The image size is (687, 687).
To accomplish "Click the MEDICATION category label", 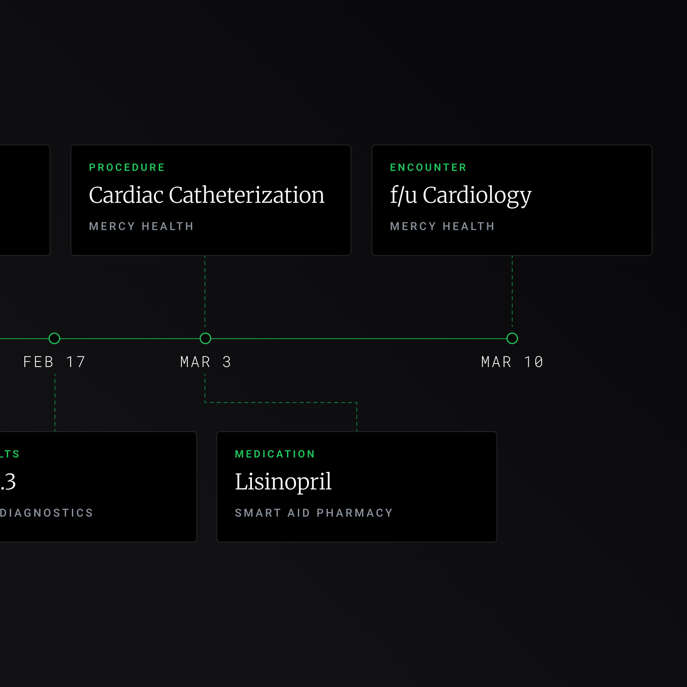I will [275, 454].
